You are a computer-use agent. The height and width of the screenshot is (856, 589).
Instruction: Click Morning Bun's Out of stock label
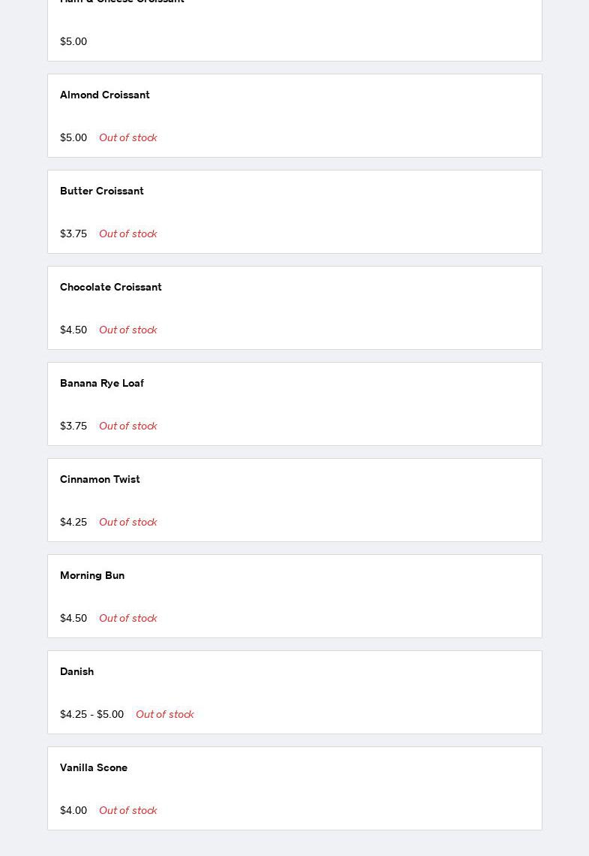tap(128, 618)
